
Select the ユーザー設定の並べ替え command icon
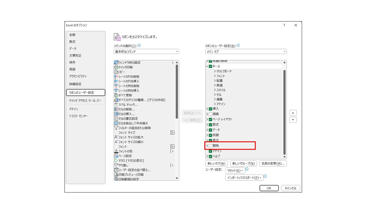click(116, 170)
